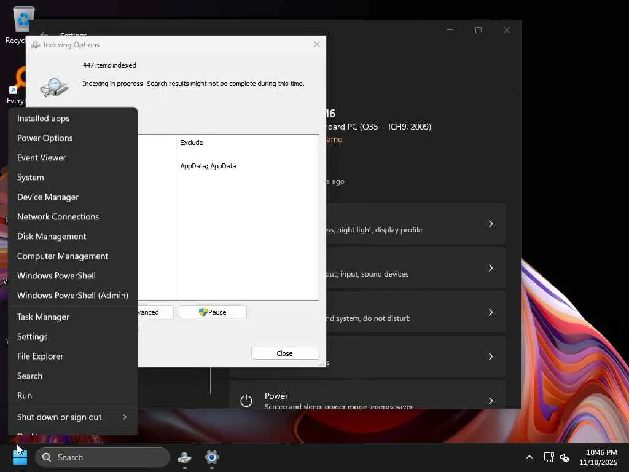
Task: Open Indexing Options taskbar icon
Action: point(184,457)
